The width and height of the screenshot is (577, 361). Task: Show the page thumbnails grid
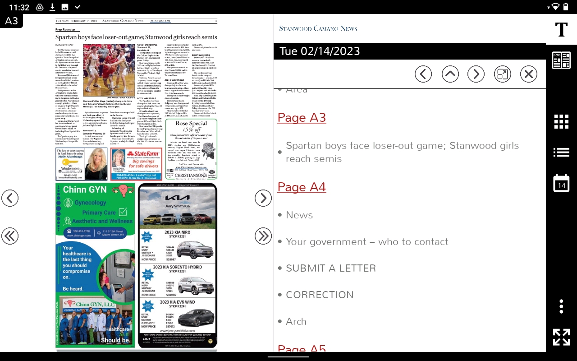561,122
